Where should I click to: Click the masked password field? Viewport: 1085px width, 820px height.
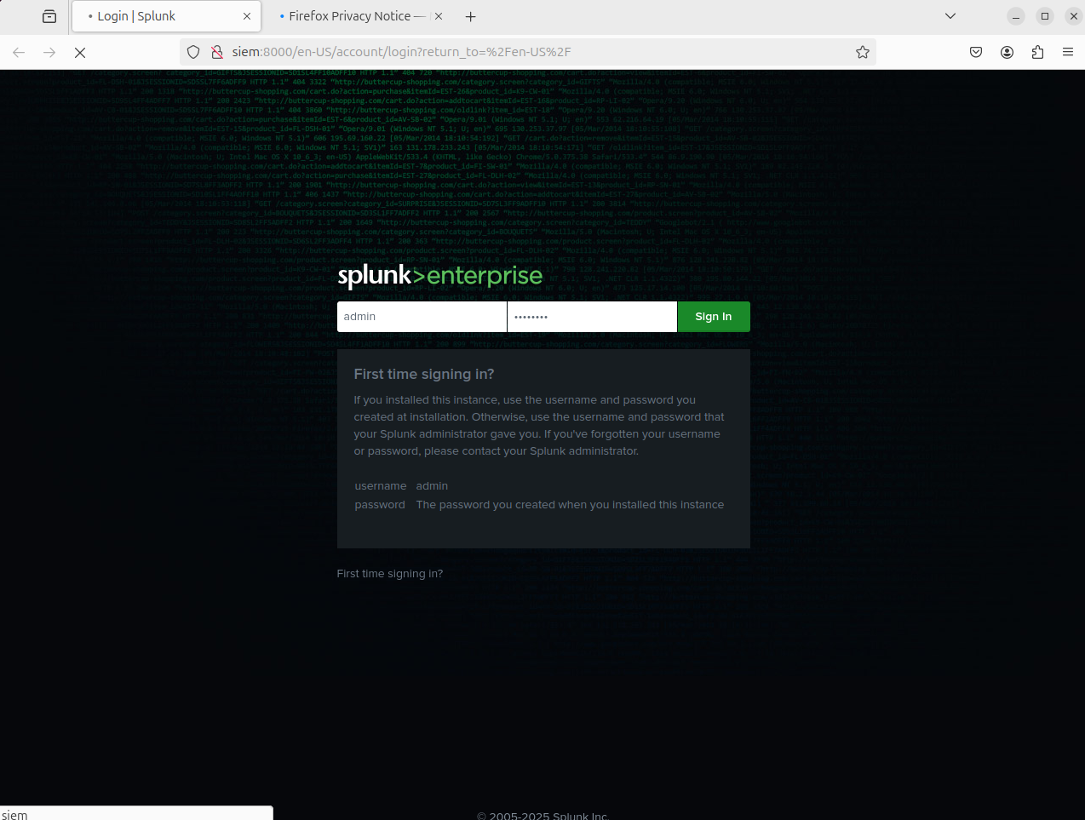[592, 317]
